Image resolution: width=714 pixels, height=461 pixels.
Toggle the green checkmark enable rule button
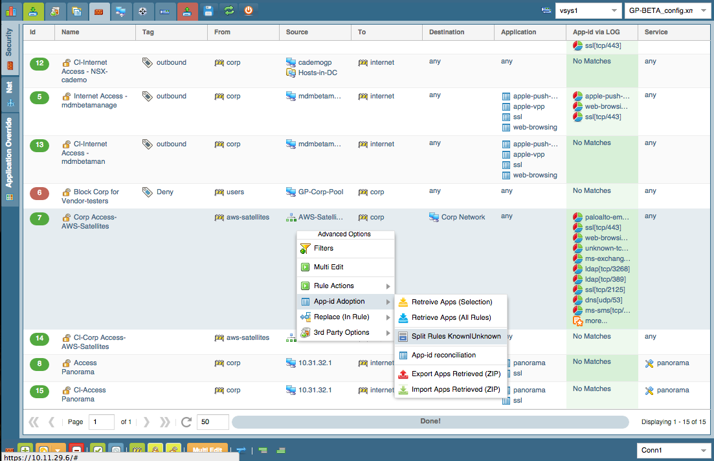[x=98, y=451]
